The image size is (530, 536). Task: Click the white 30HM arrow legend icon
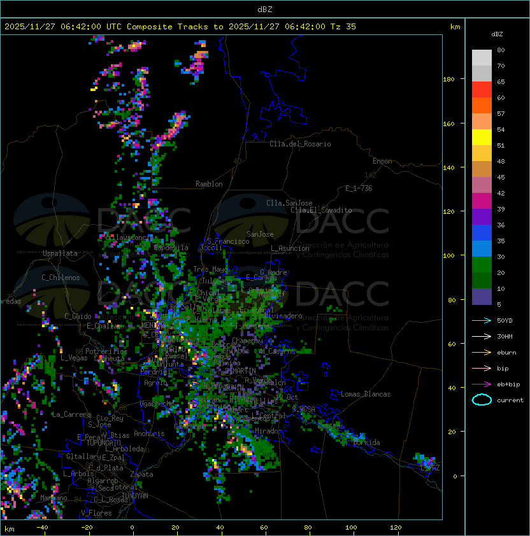(482, 336)
